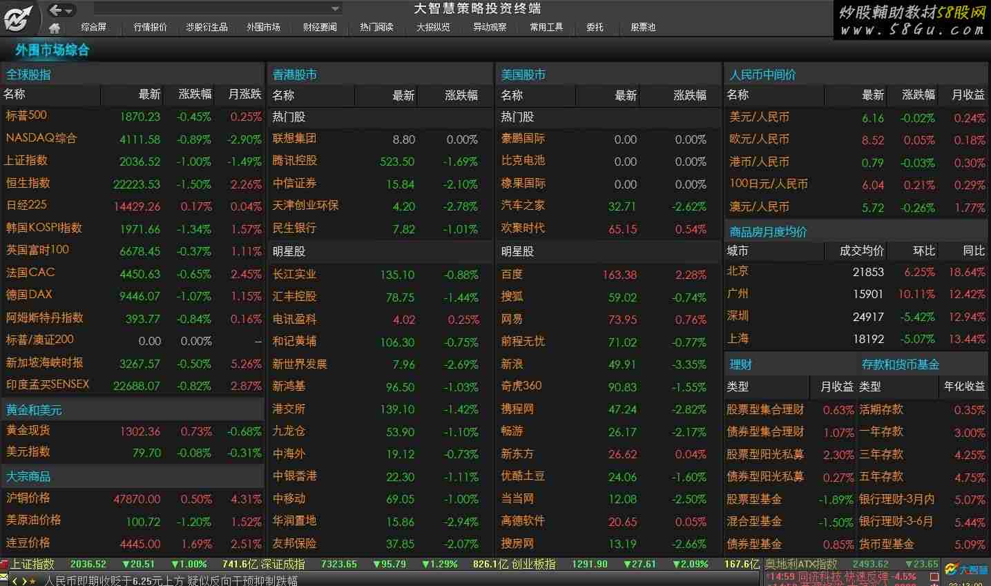The image size is (991, 586).
Task: Open the 外围市场 menu
Action: click(x=263, y=27)
